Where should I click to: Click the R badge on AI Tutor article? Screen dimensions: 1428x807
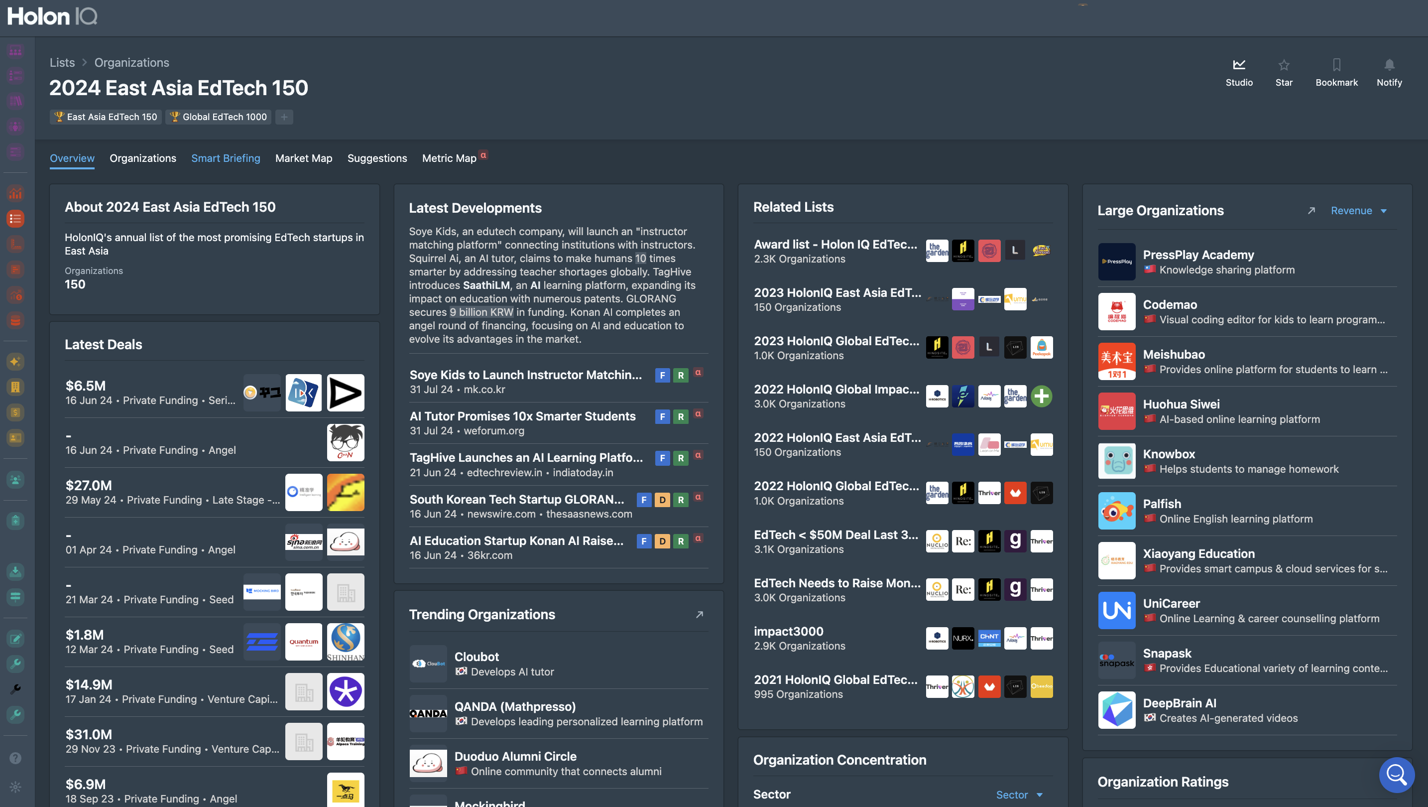681,416
